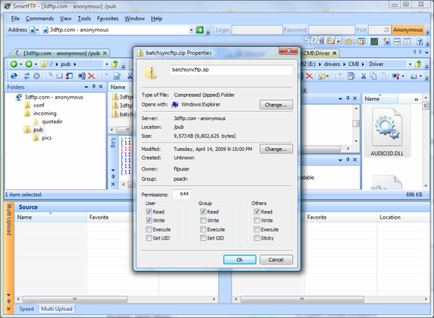Delete item with red X in remote toolbar
The height and width of the screenshot is (318, 434).
91,76
